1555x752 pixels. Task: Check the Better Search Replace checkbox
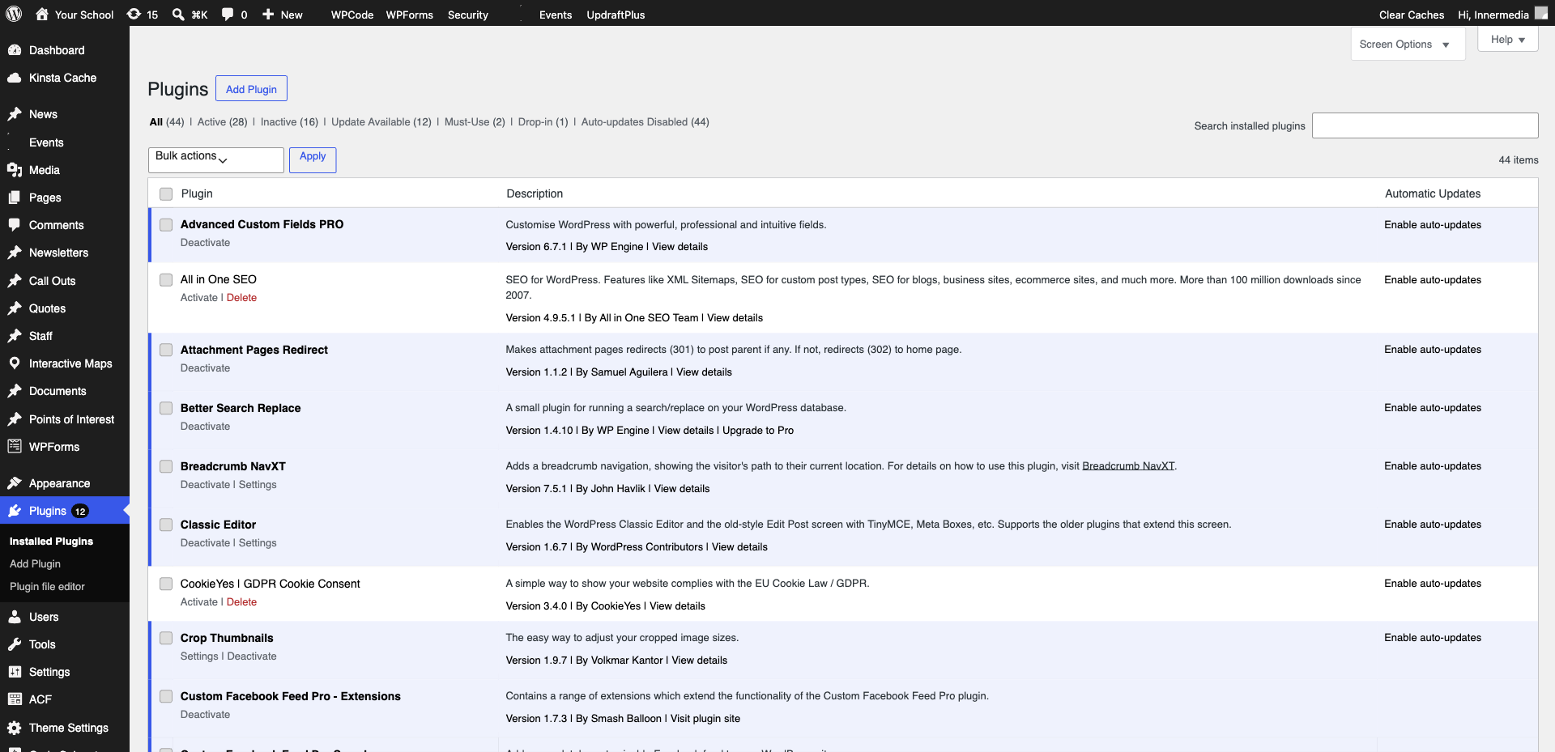click(166, 408)
